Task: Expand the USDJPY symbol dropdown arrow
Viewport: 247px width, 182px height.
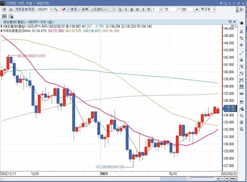Action: click(x=51, y=9)
